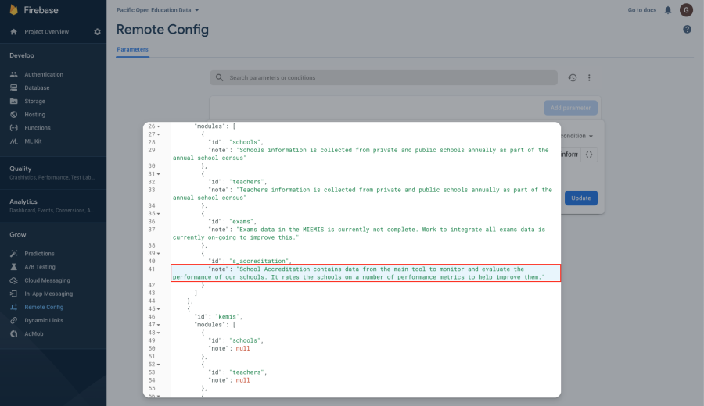The height and width of the screenshot is (406, 704).
Task: Select Remote Config in the sidebar
Action: tap(43, 308)
